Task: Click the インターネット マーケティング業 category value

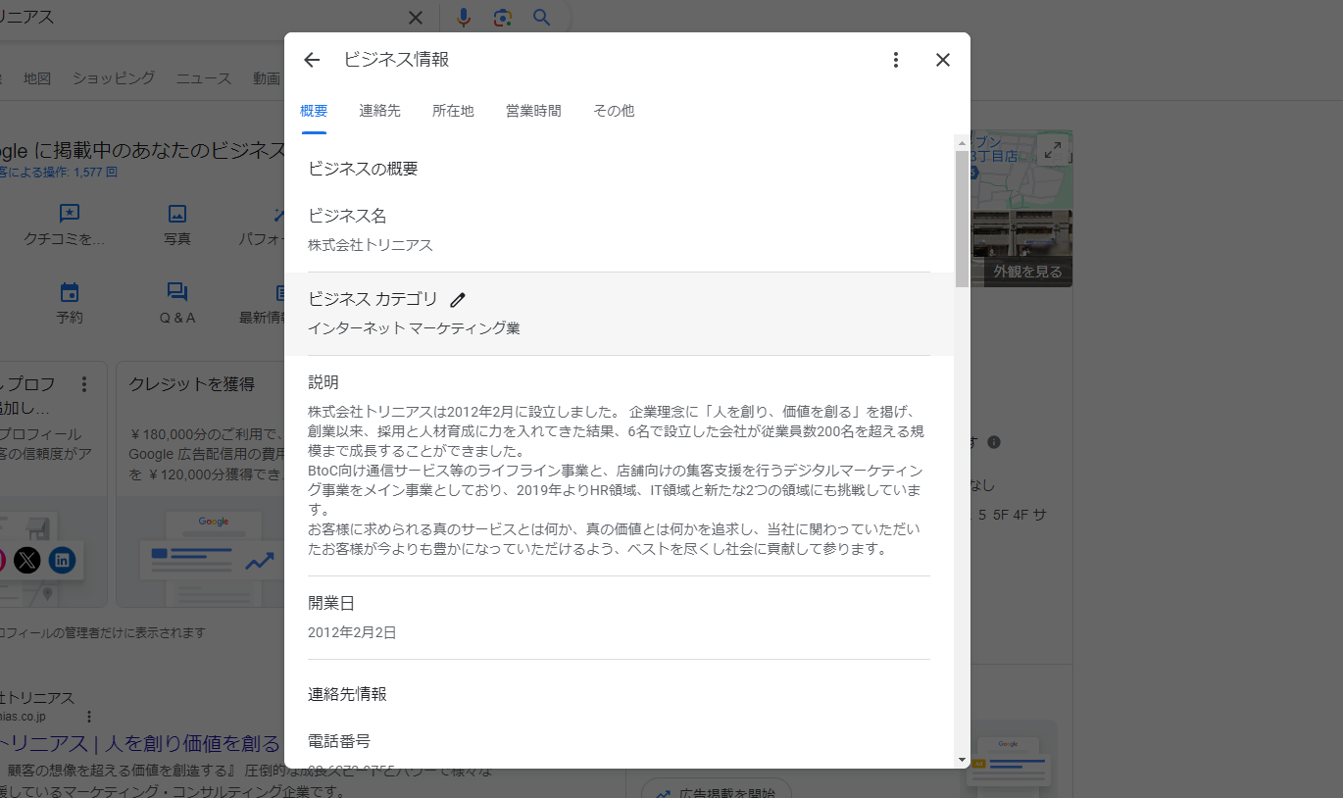Action: (414, 328)
